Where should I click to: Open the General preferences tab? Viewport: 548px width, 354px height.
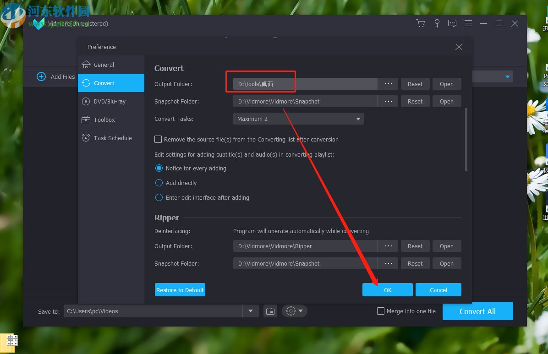111,65
